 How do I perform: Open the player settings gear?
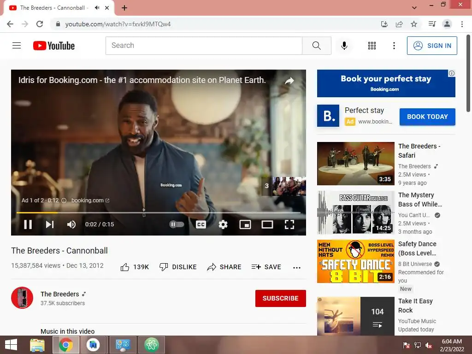tap(223, 224)
